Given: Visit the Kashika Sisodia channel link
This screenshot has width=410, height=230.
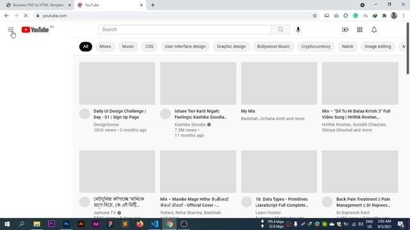Looking at the screenshot, I should [x=190, y=125].
